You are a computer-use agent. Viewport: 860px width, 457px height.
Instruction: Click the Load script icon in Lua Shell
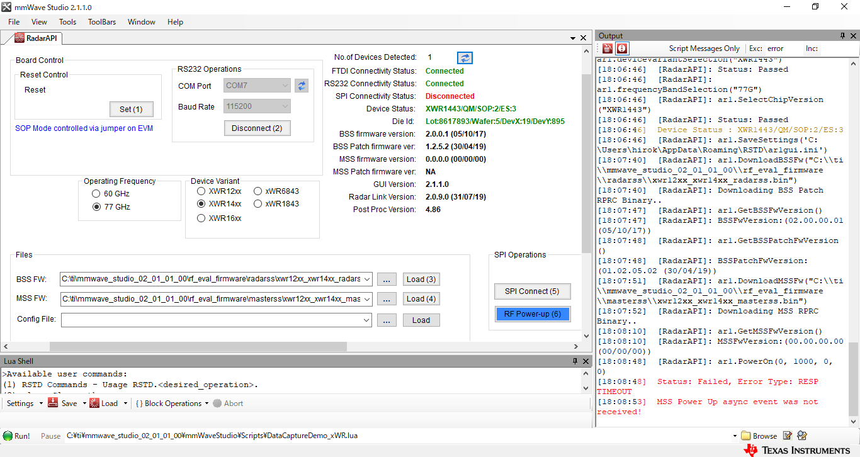(93, 403)
